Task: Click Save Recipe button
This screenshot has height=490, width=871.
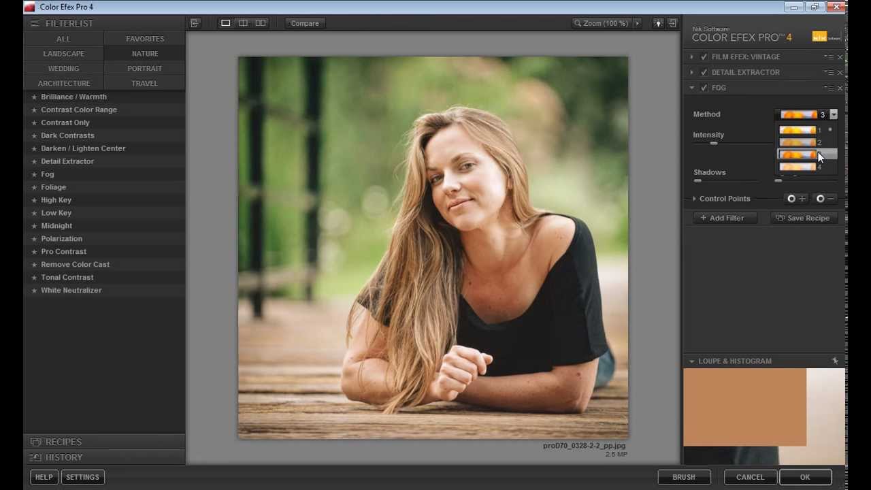Action: [803, 218]
